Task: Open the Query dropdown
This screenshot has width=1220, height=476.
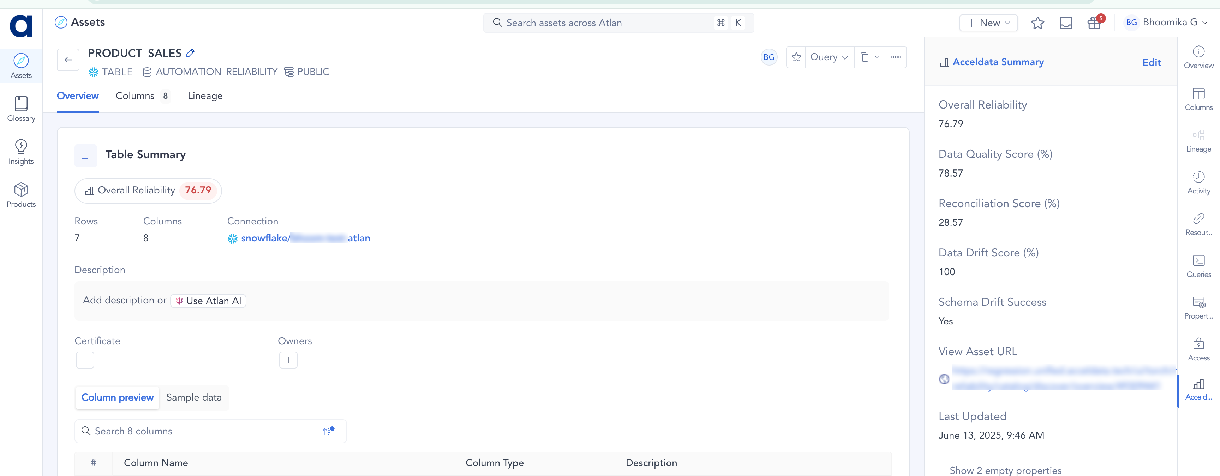Action: 829,57
